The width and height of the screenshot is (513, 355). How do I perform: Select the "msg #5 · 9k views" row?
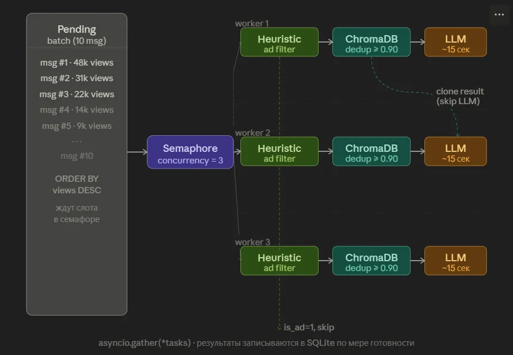pyautogui.click(x=77, y=126)
